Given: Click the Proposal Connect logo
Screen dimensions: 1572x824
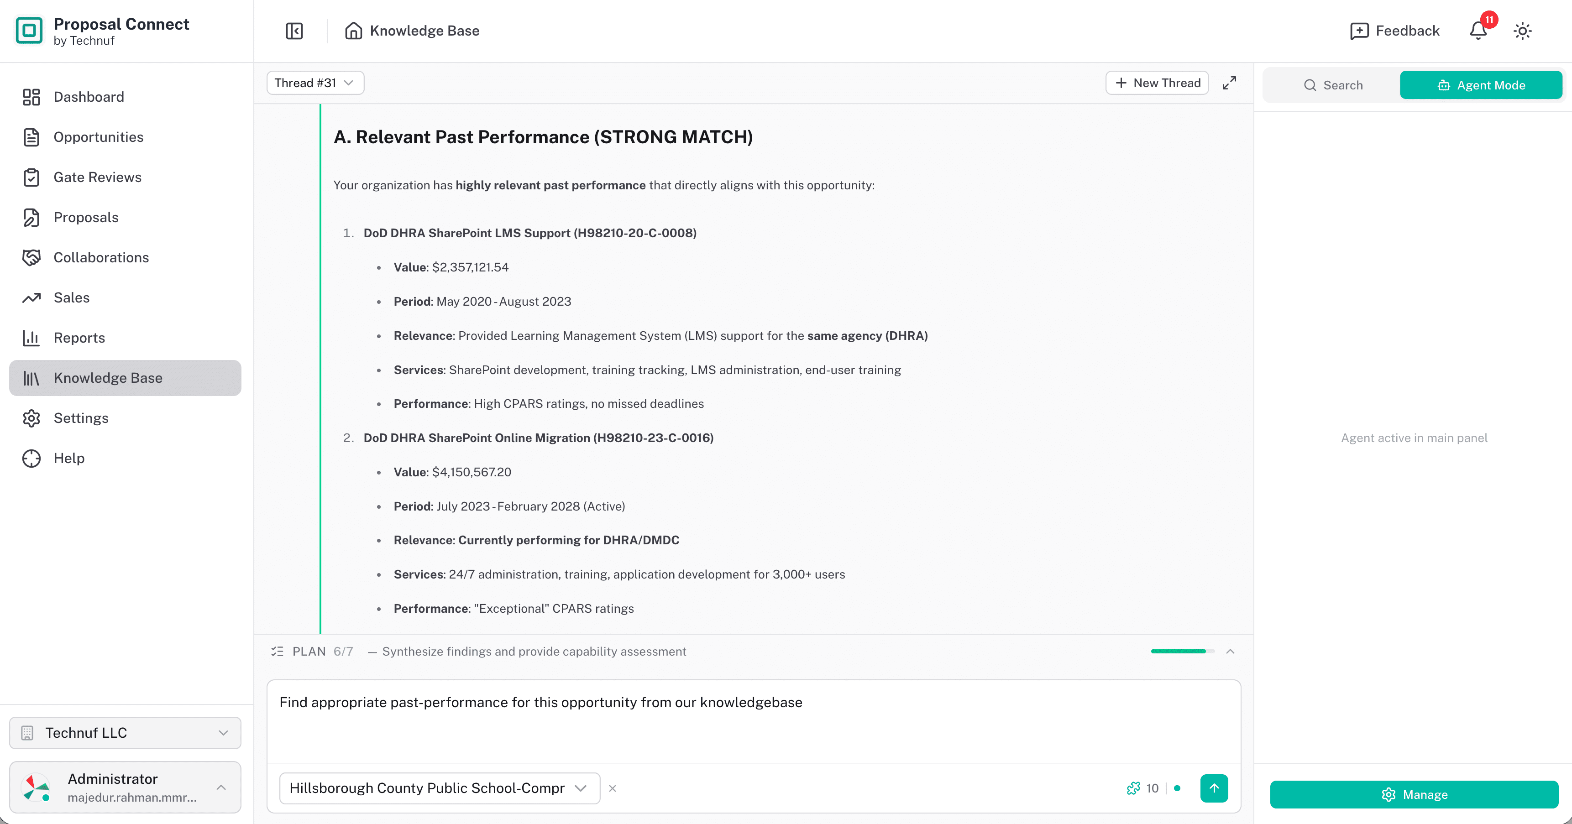Looking at the screenshot, I should 29,31.
